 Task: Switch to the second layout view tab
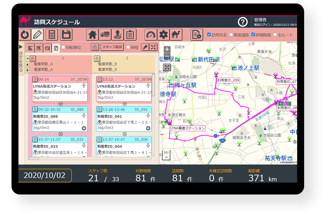click(39, 48)
